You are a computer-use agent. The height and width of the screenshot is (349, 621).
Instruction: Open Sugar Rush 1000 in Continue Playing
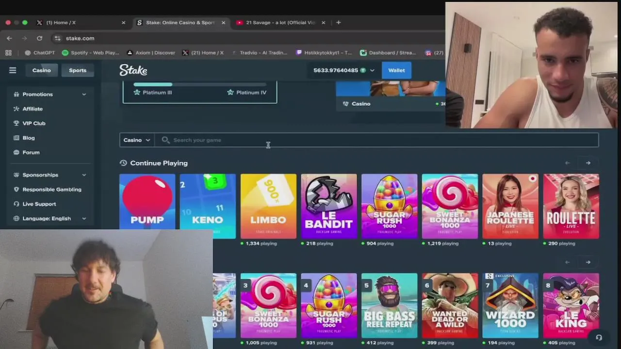coord(390,206)
